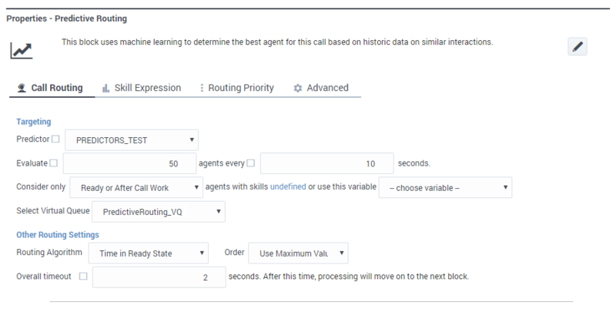Image resolution: width=616 pixels, height=312 pixels.
Task: Open the PREDICTORS_TEST predictor dropdown
Action: [132, 140]
